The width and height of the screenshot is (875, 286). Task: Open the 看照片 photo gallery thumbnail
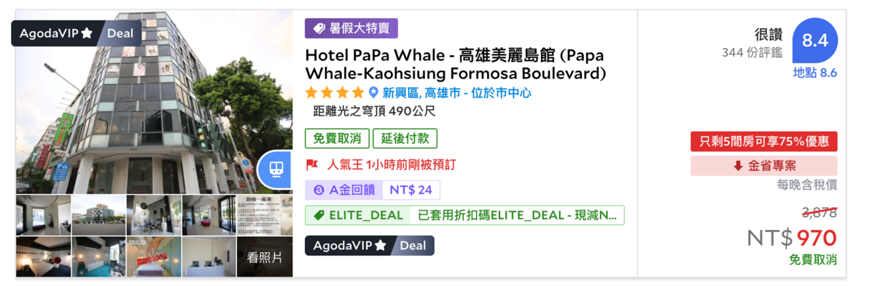pos(265,257)
